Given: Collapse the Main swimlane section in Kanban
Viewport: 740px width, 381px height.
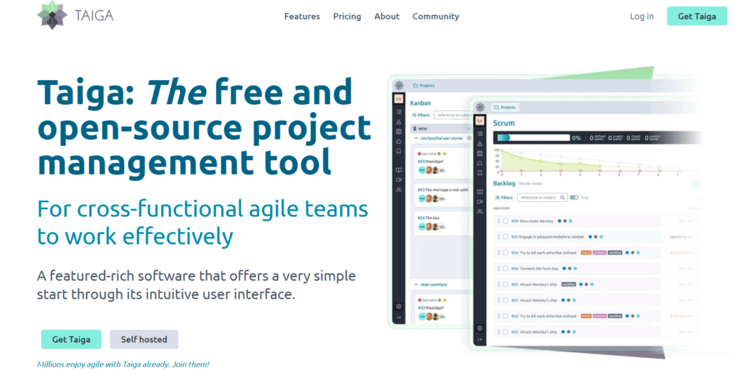Looking at the screenshot, I should 416,285.
